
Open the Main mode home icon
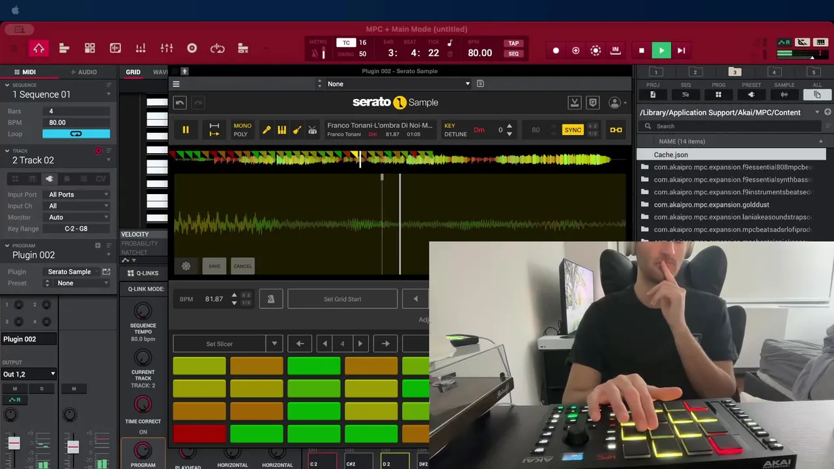click(x=38, y=48)
